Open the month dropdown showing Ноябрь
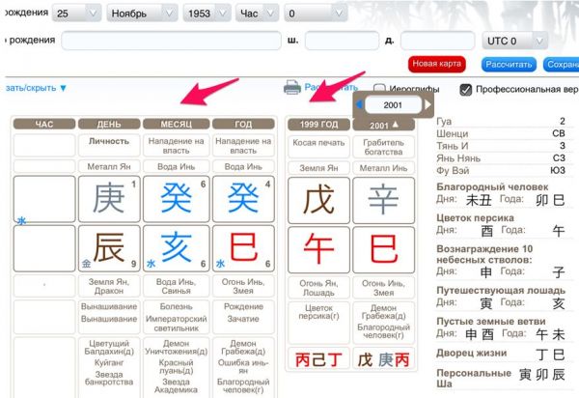 [x=142, y=14]
